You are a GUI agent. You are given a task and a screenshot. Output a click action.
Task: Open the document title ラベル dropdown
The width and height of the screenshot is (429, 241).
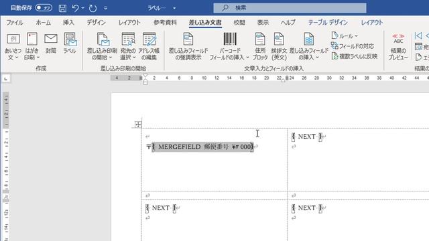(174, 8)
